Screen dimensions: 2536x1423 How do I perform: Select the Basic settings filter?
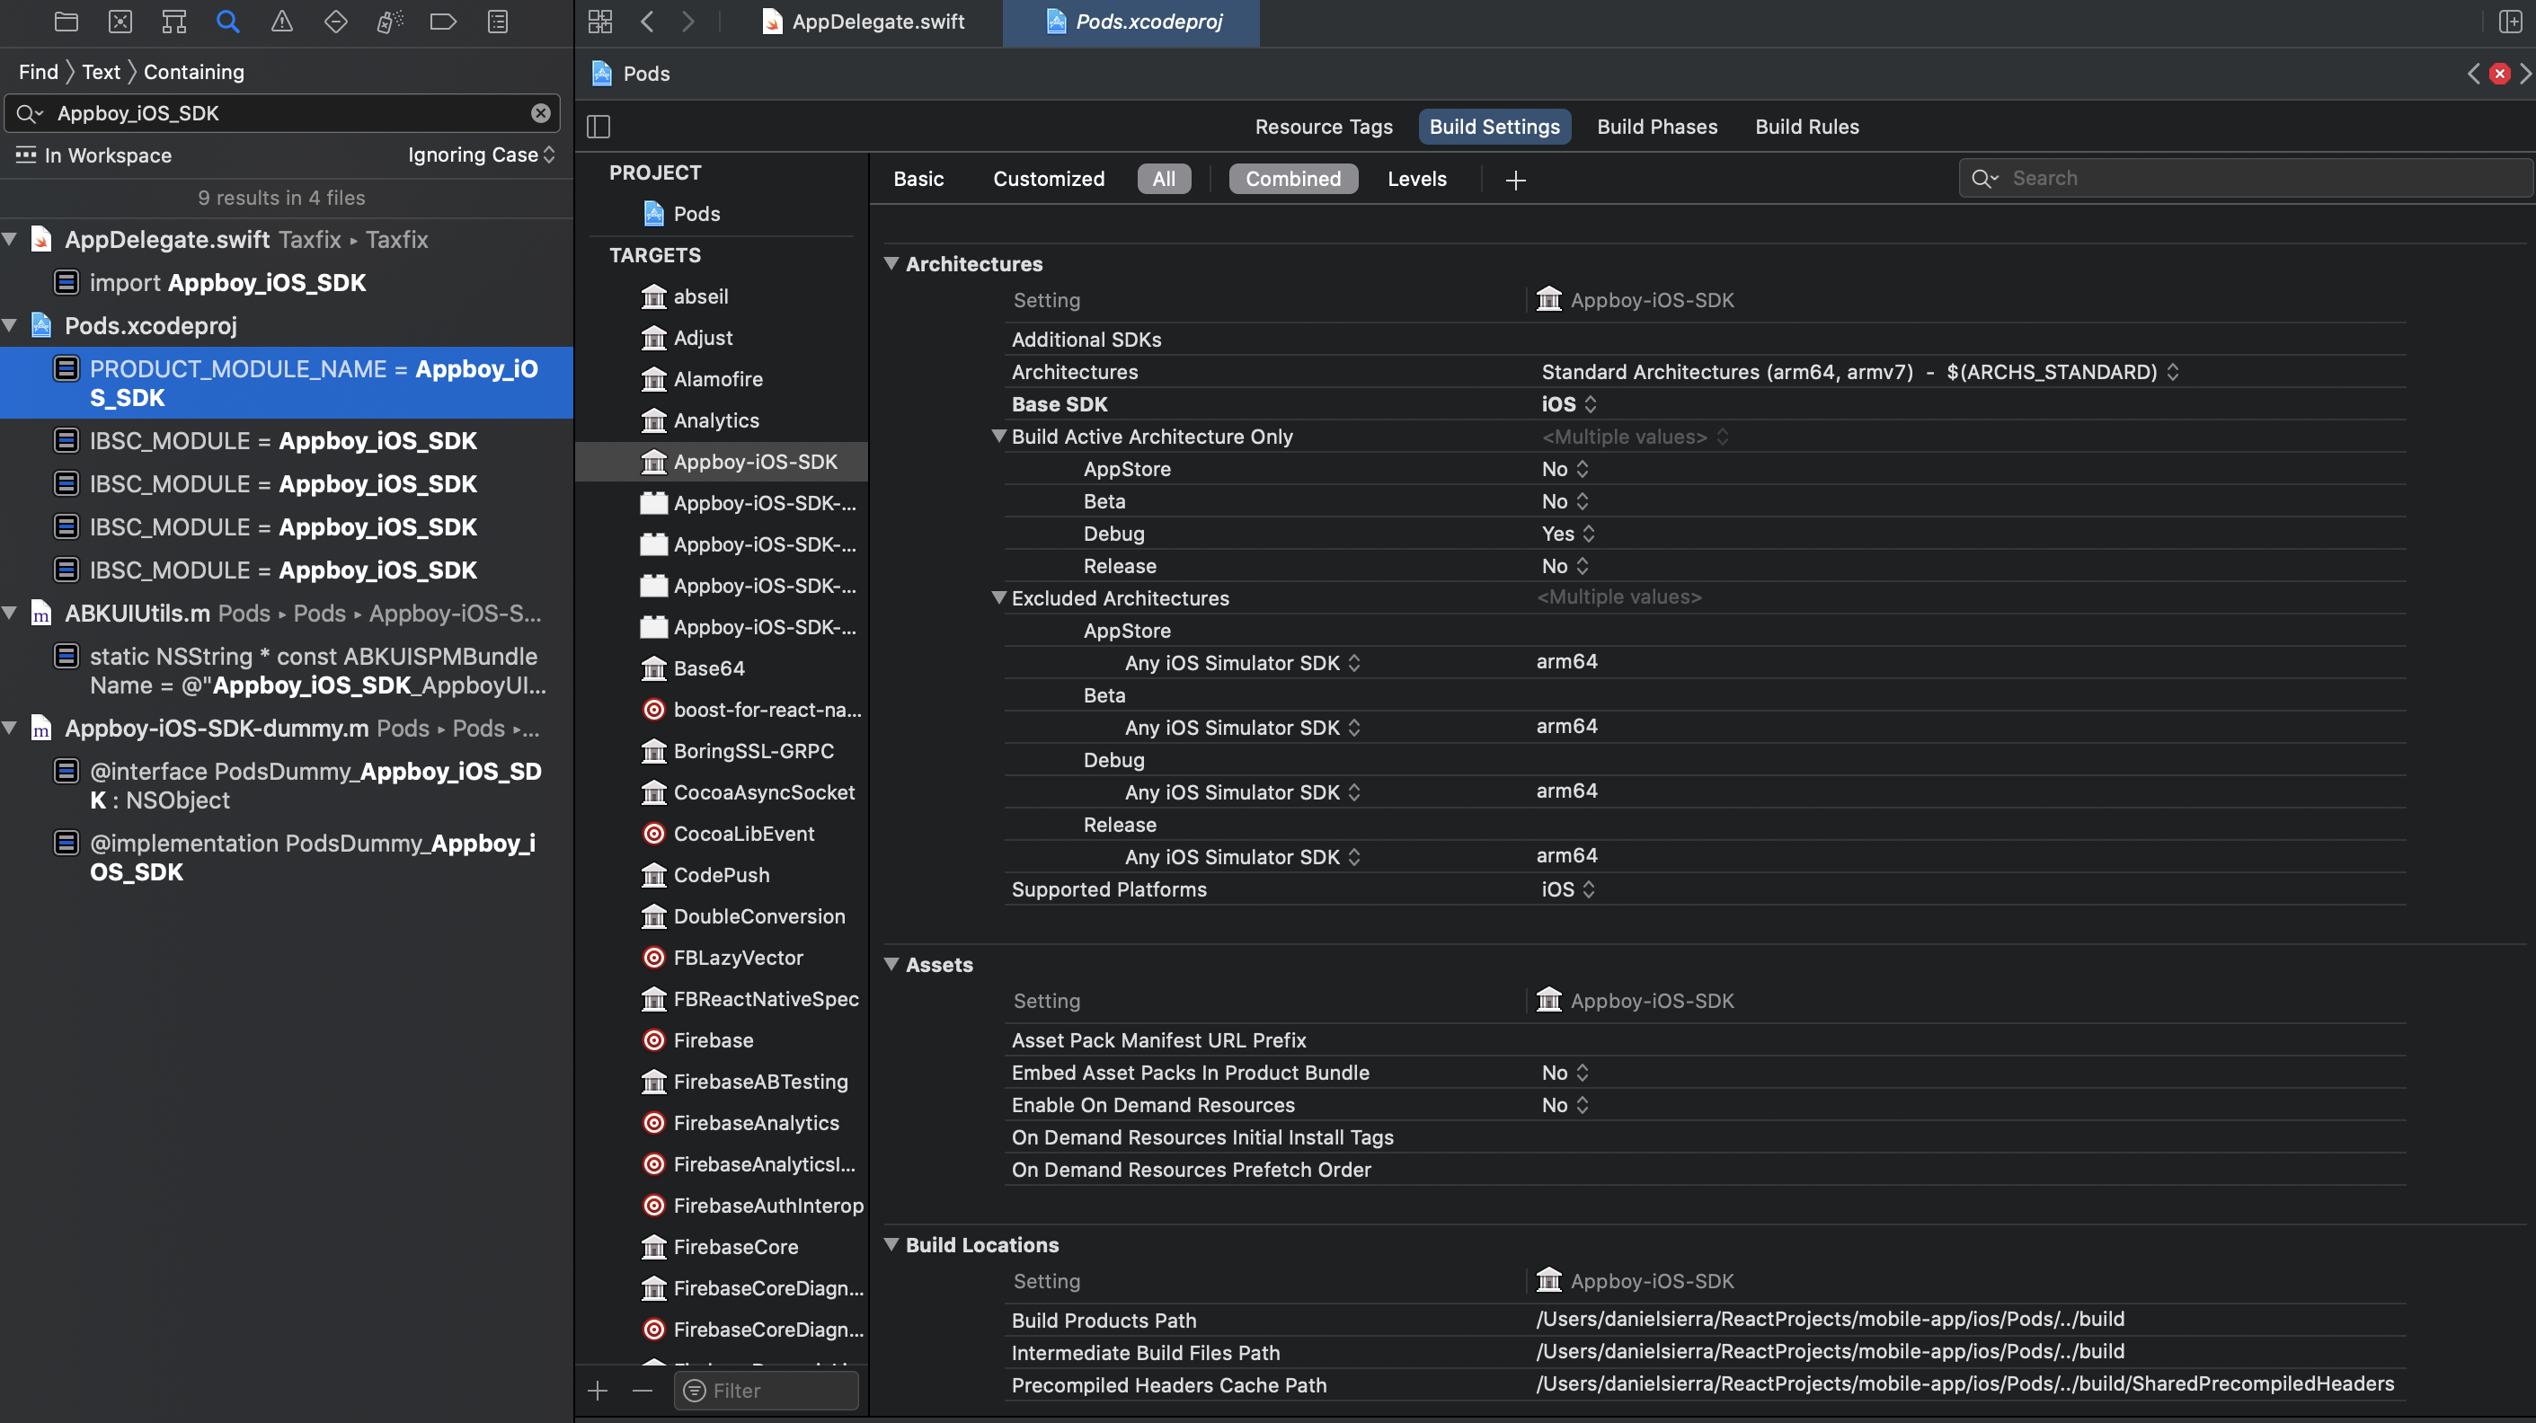pyautogui.click(x=918, y=178)
